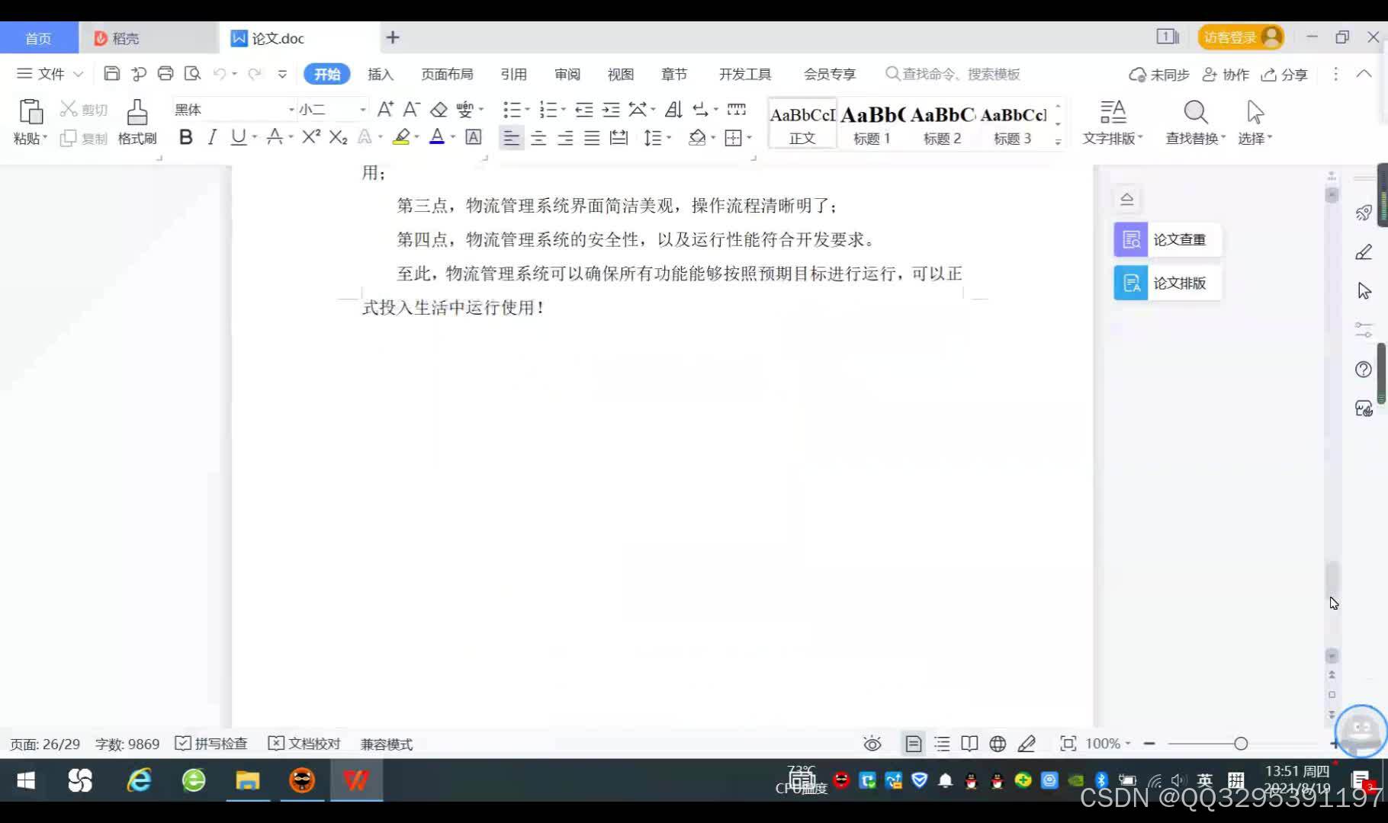This screenshot has width=1388, height=823.
Task: Open the font name dropdown 黑体
Action: coord(291,110)
